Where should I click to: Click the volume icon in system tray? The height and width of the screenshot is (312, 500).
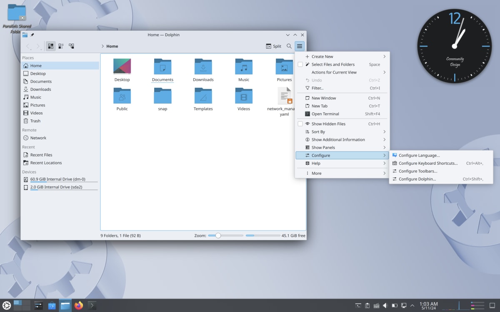pos(385,306)
